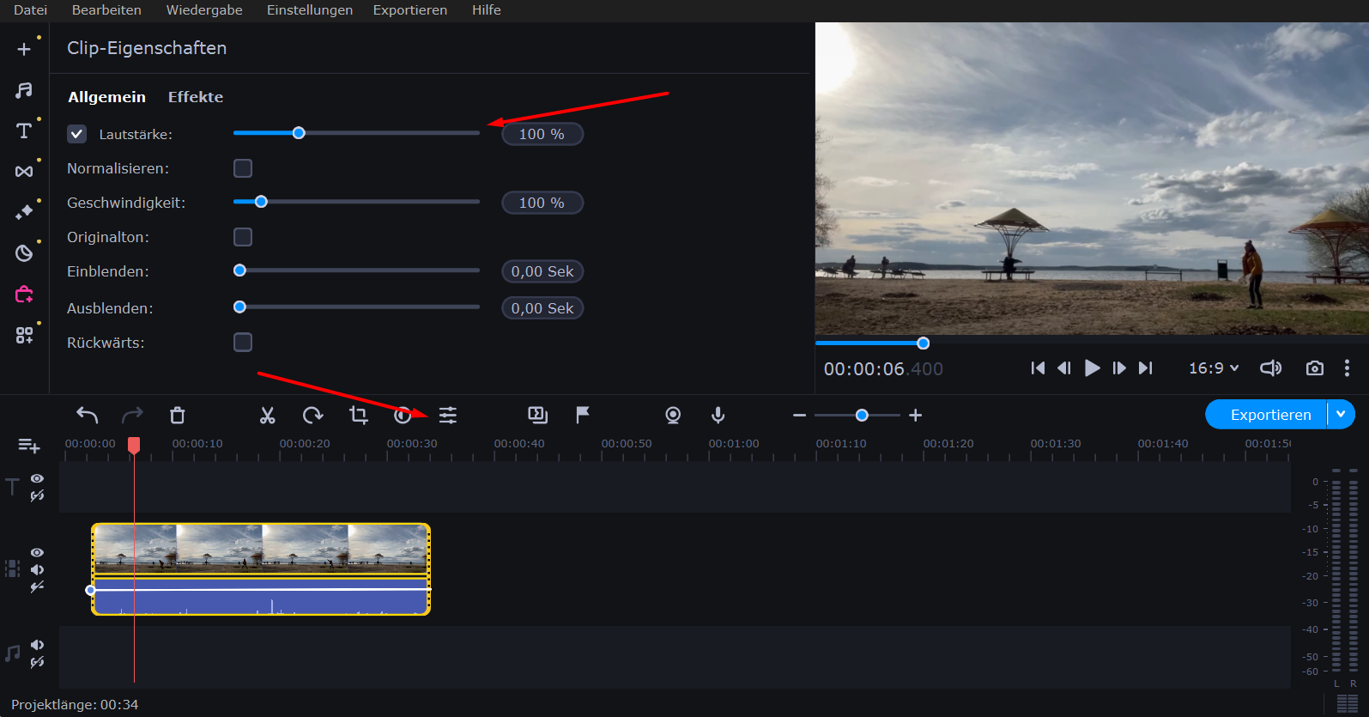Image resolution: width=1369 pixels, height=717 pixels.
Task: Click the Lautstärke 100 % value field
Action: (x=542, y=134)
